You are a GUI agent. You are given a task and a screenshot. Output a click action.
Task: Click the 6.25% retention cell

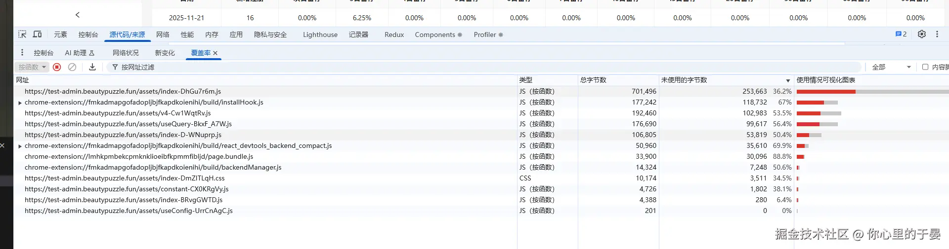click(x=362, y=18)
